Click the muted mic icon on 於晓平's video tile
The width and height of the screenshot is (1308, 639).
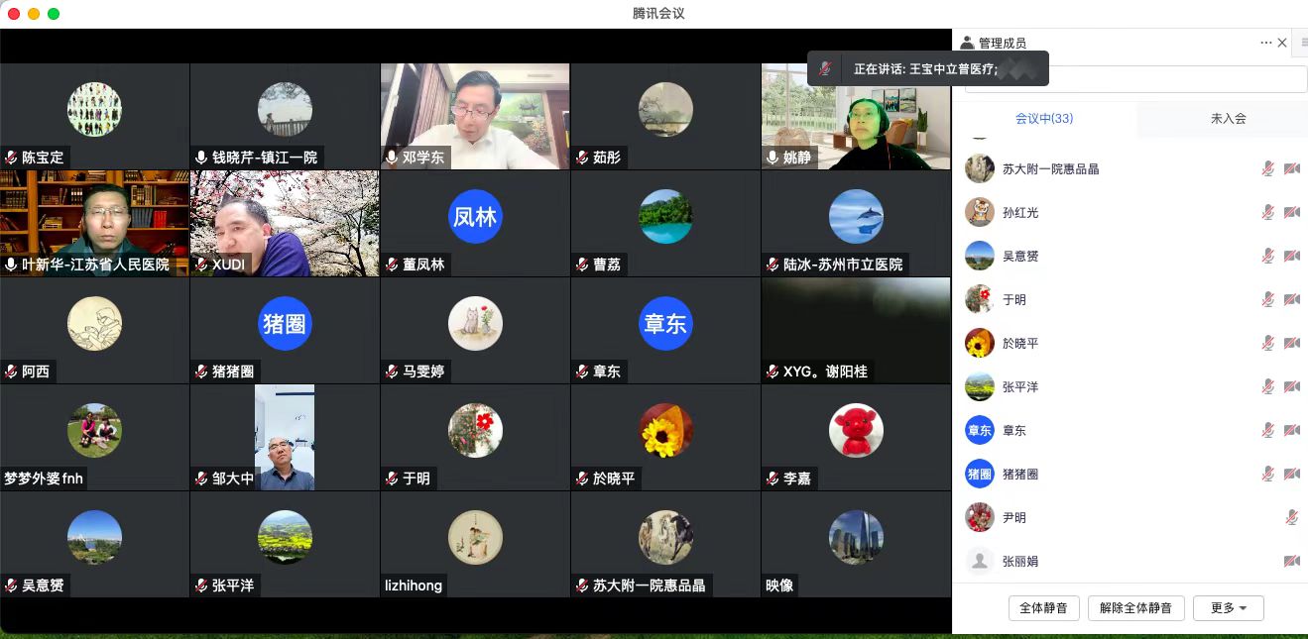point(582,479)
